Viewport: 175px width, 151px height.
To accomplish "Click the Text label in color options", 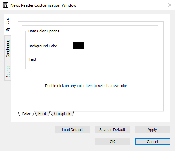I will click(33, 59).
